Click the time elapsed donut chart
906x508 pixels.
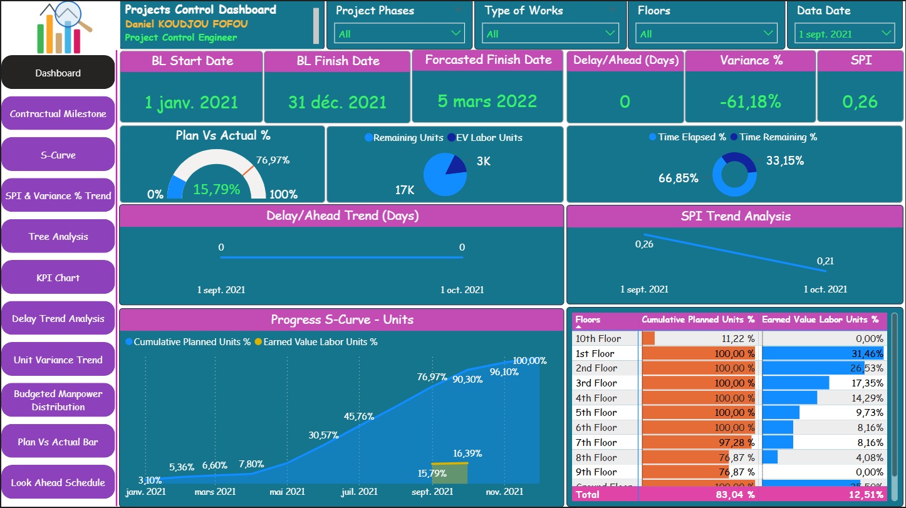click(x=734, y=174)
